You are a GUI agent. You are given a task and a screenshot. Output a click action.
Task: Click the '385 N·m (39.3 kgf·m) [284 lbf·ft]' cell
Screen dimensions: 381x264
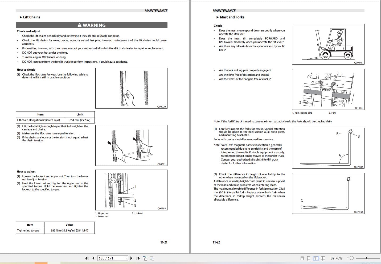pyautogui.click(x=69, y=231)
